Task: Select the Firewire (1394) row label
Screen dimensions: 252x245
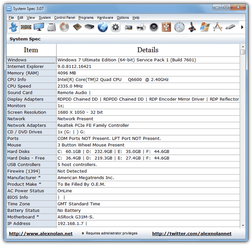Action: 31,171
